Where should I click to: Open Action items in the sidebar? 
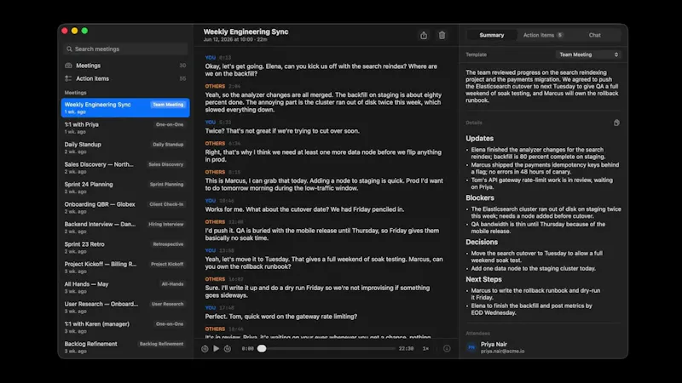pos(125,78)
